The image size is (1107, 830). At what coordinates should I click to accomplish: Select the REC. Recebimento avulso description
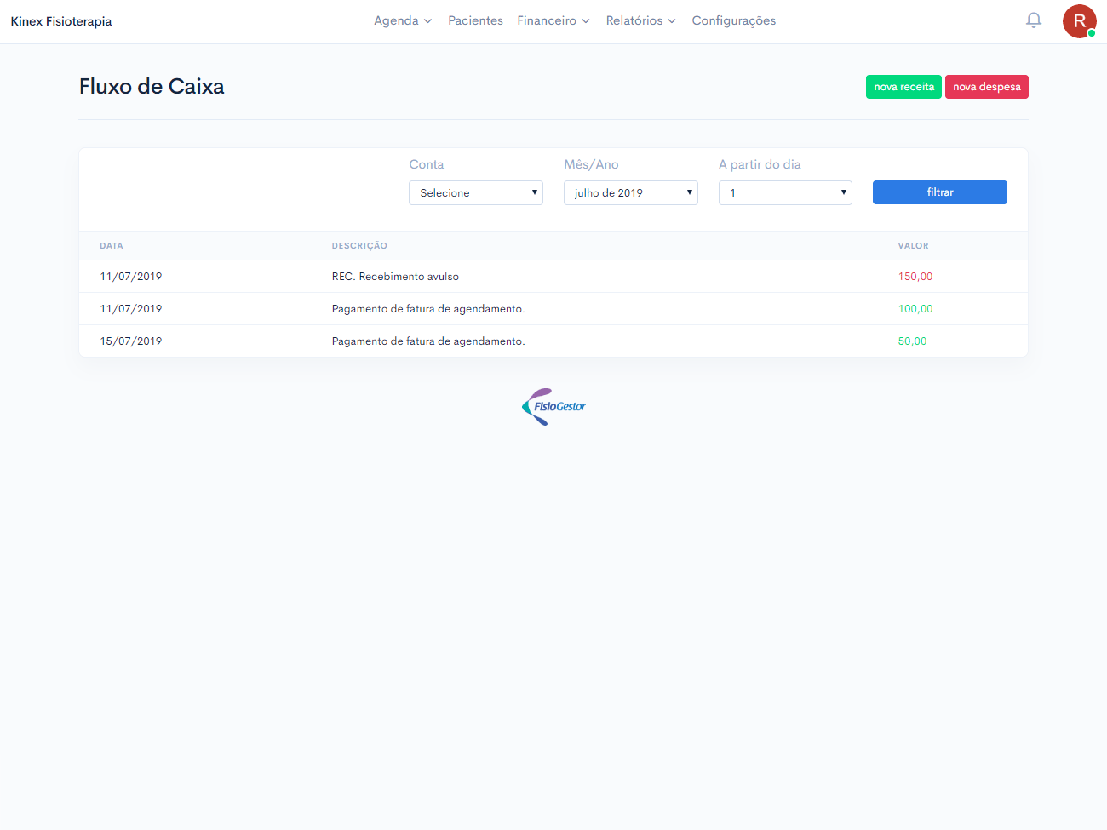(x=395, y=277)
